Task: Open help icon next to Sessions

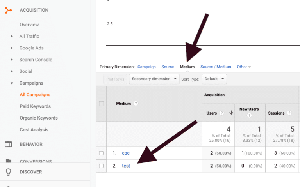Action: [x=289, y=113]
